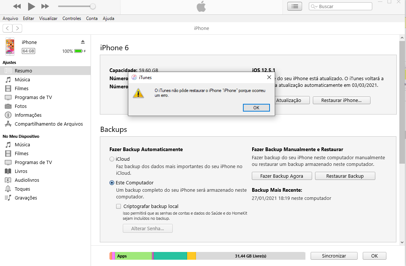Image resolution: width=406 pixels, height=266 pixels.
Task: Go forward with the right navigation arrow
Action: pos(17,28)
